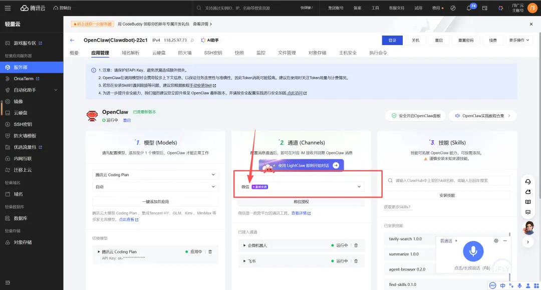Open OpenClaw实践教程合集 button
Viewport: 541px width, 290px height.
click(x=483, y=116)
